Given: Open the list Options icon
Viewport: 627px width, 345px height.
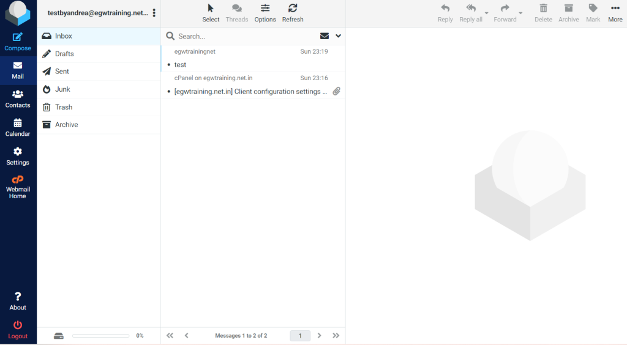Looking at the screenshot, I should 265,9.
